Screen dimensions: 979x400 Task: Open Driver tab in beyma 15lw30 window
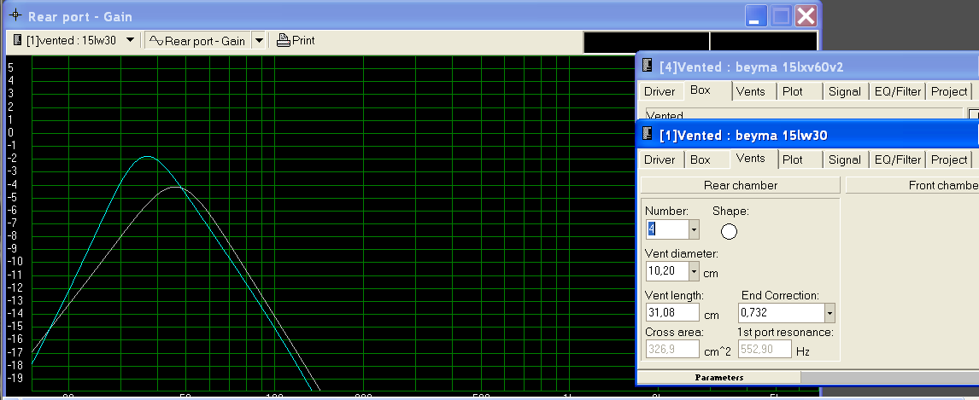(x=660, y=159)
